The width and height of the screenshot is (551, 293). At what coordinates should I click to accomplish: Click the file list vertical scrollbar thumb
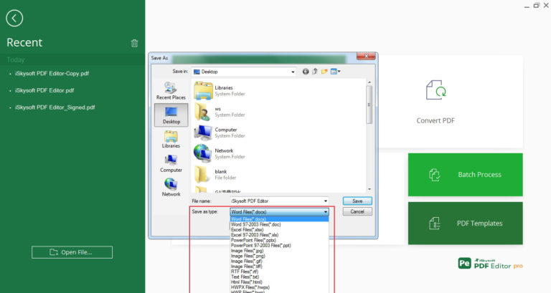click(369, 105)
